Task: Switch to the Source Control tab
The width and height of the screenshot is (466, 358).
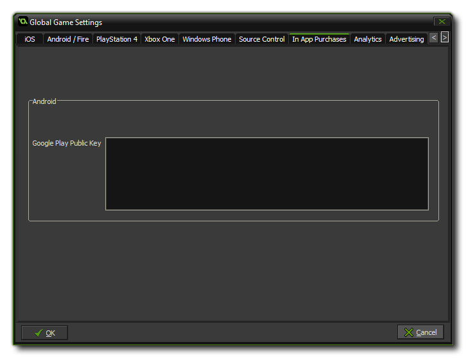Action: (x=261, y=39)
